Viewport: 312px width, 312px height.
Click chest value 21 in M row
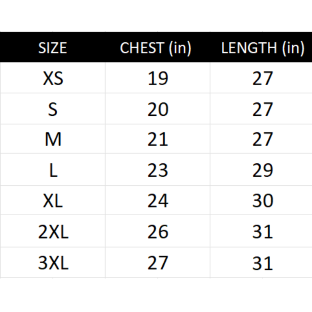(158, 139)
